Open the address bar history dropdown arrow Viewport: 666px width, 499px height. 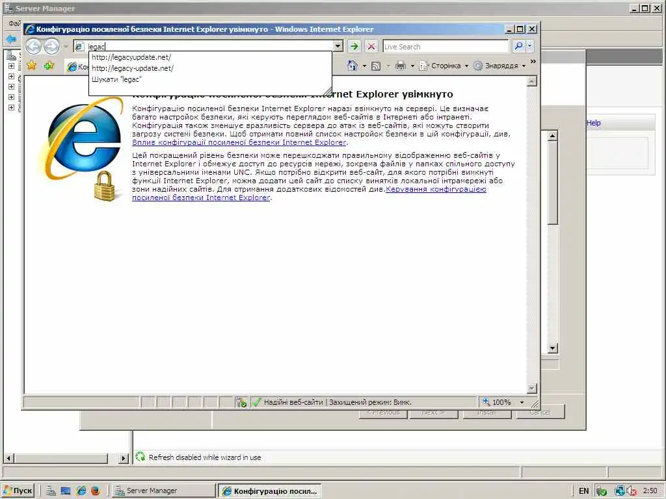click(x=338, y=46)
